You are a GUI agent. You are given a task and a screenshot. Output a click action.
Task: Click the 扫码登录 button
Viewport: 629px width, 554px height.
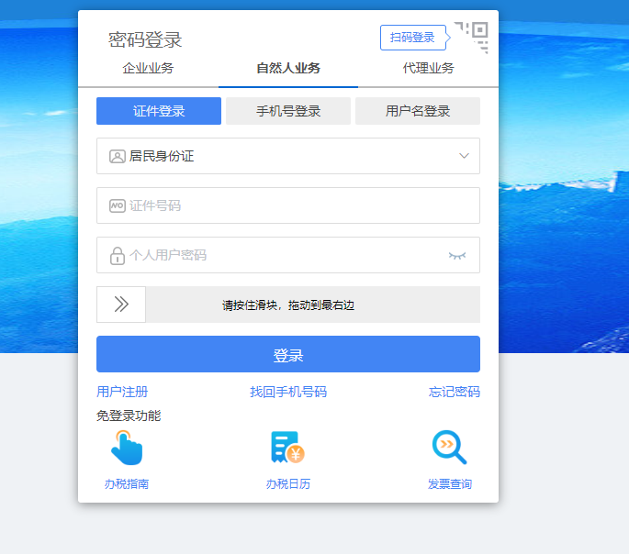(413, 38)
